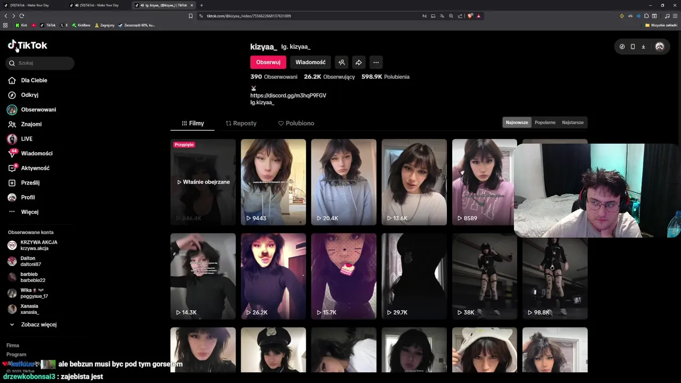
Task: Switch to the Filmy tab
Action: pyautogui.click(x=193, y=123)
